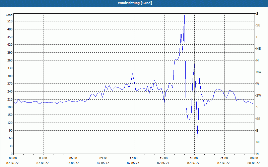Click the 15:00 time label
The height and width of the screenshot is (167, 268).
click(x=164, y=158)
